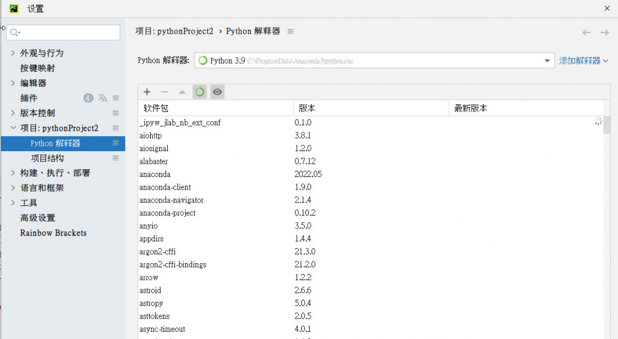Click the 4 updates badge on 插件
618x339 pixels.
point(88,98)
